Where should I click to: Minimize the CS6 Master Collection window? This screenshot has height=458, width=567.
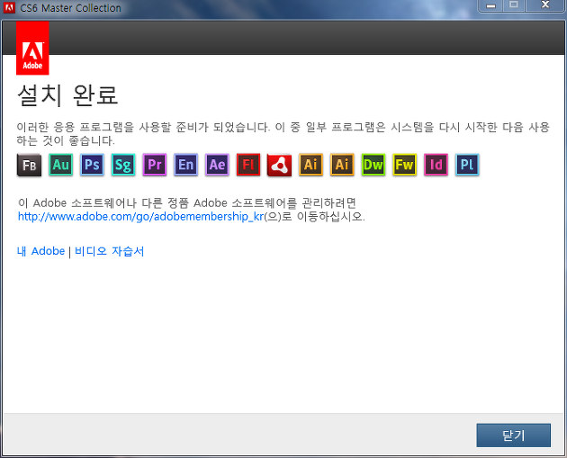[x=490, y=5]
